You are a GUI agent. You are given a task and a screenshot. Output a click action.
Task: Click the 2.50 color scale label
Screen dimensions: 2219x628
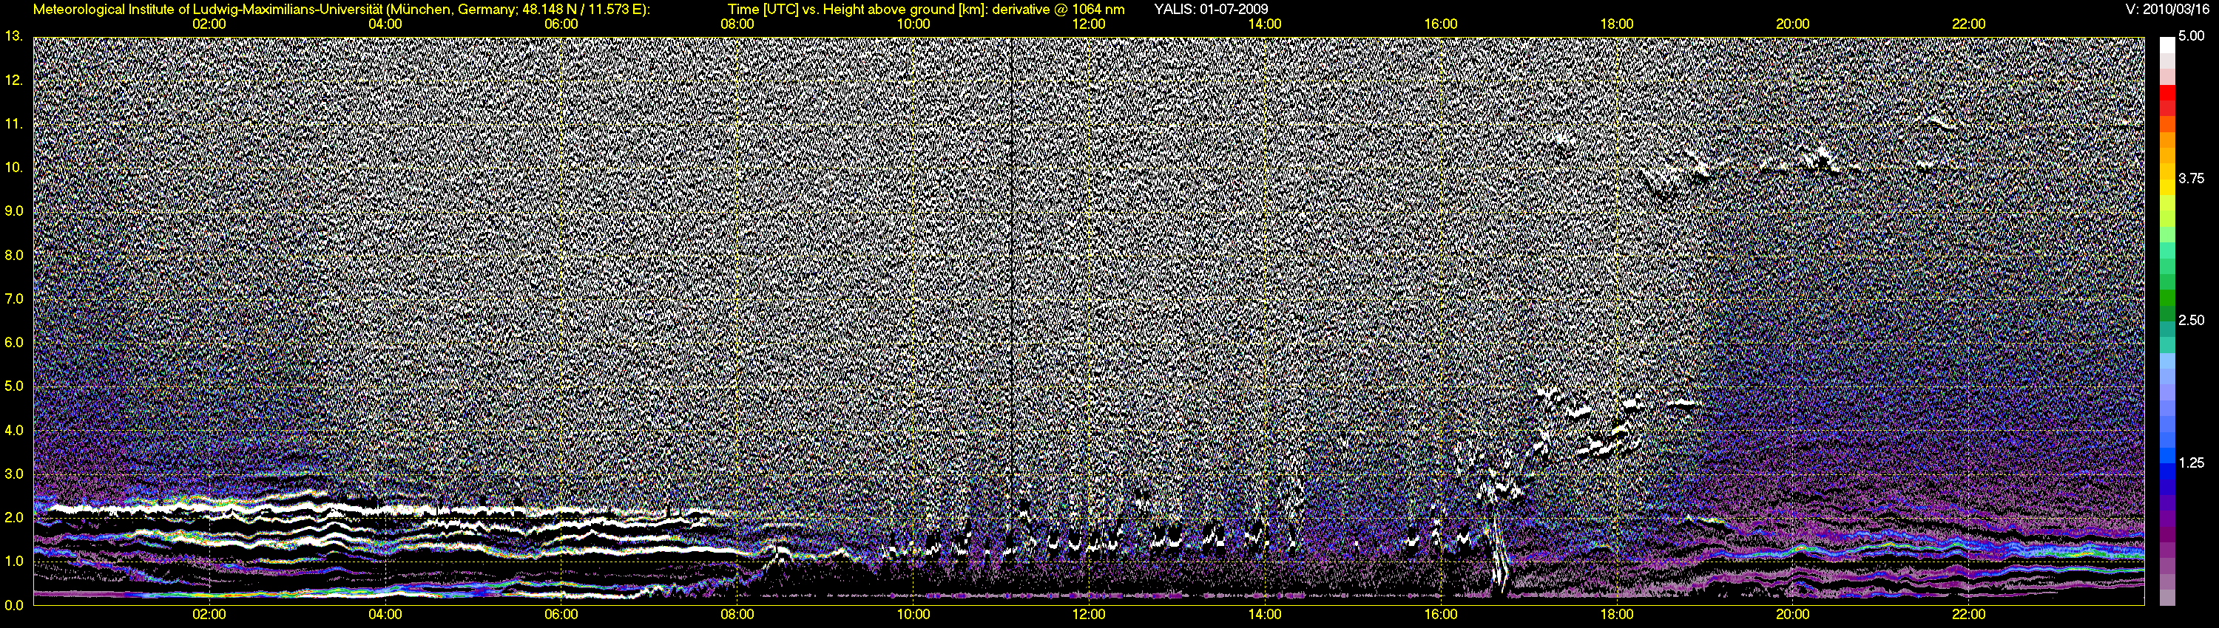point(2191,321)
